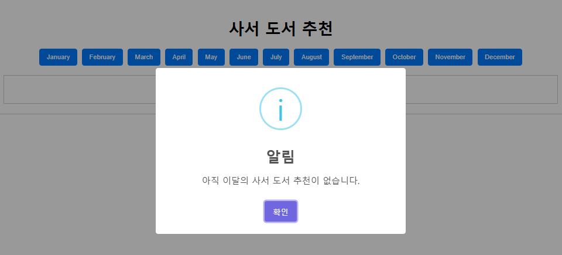Viewport: 562px width, 255px height.
Task: Choose the September button
Action: pos(357,57)
